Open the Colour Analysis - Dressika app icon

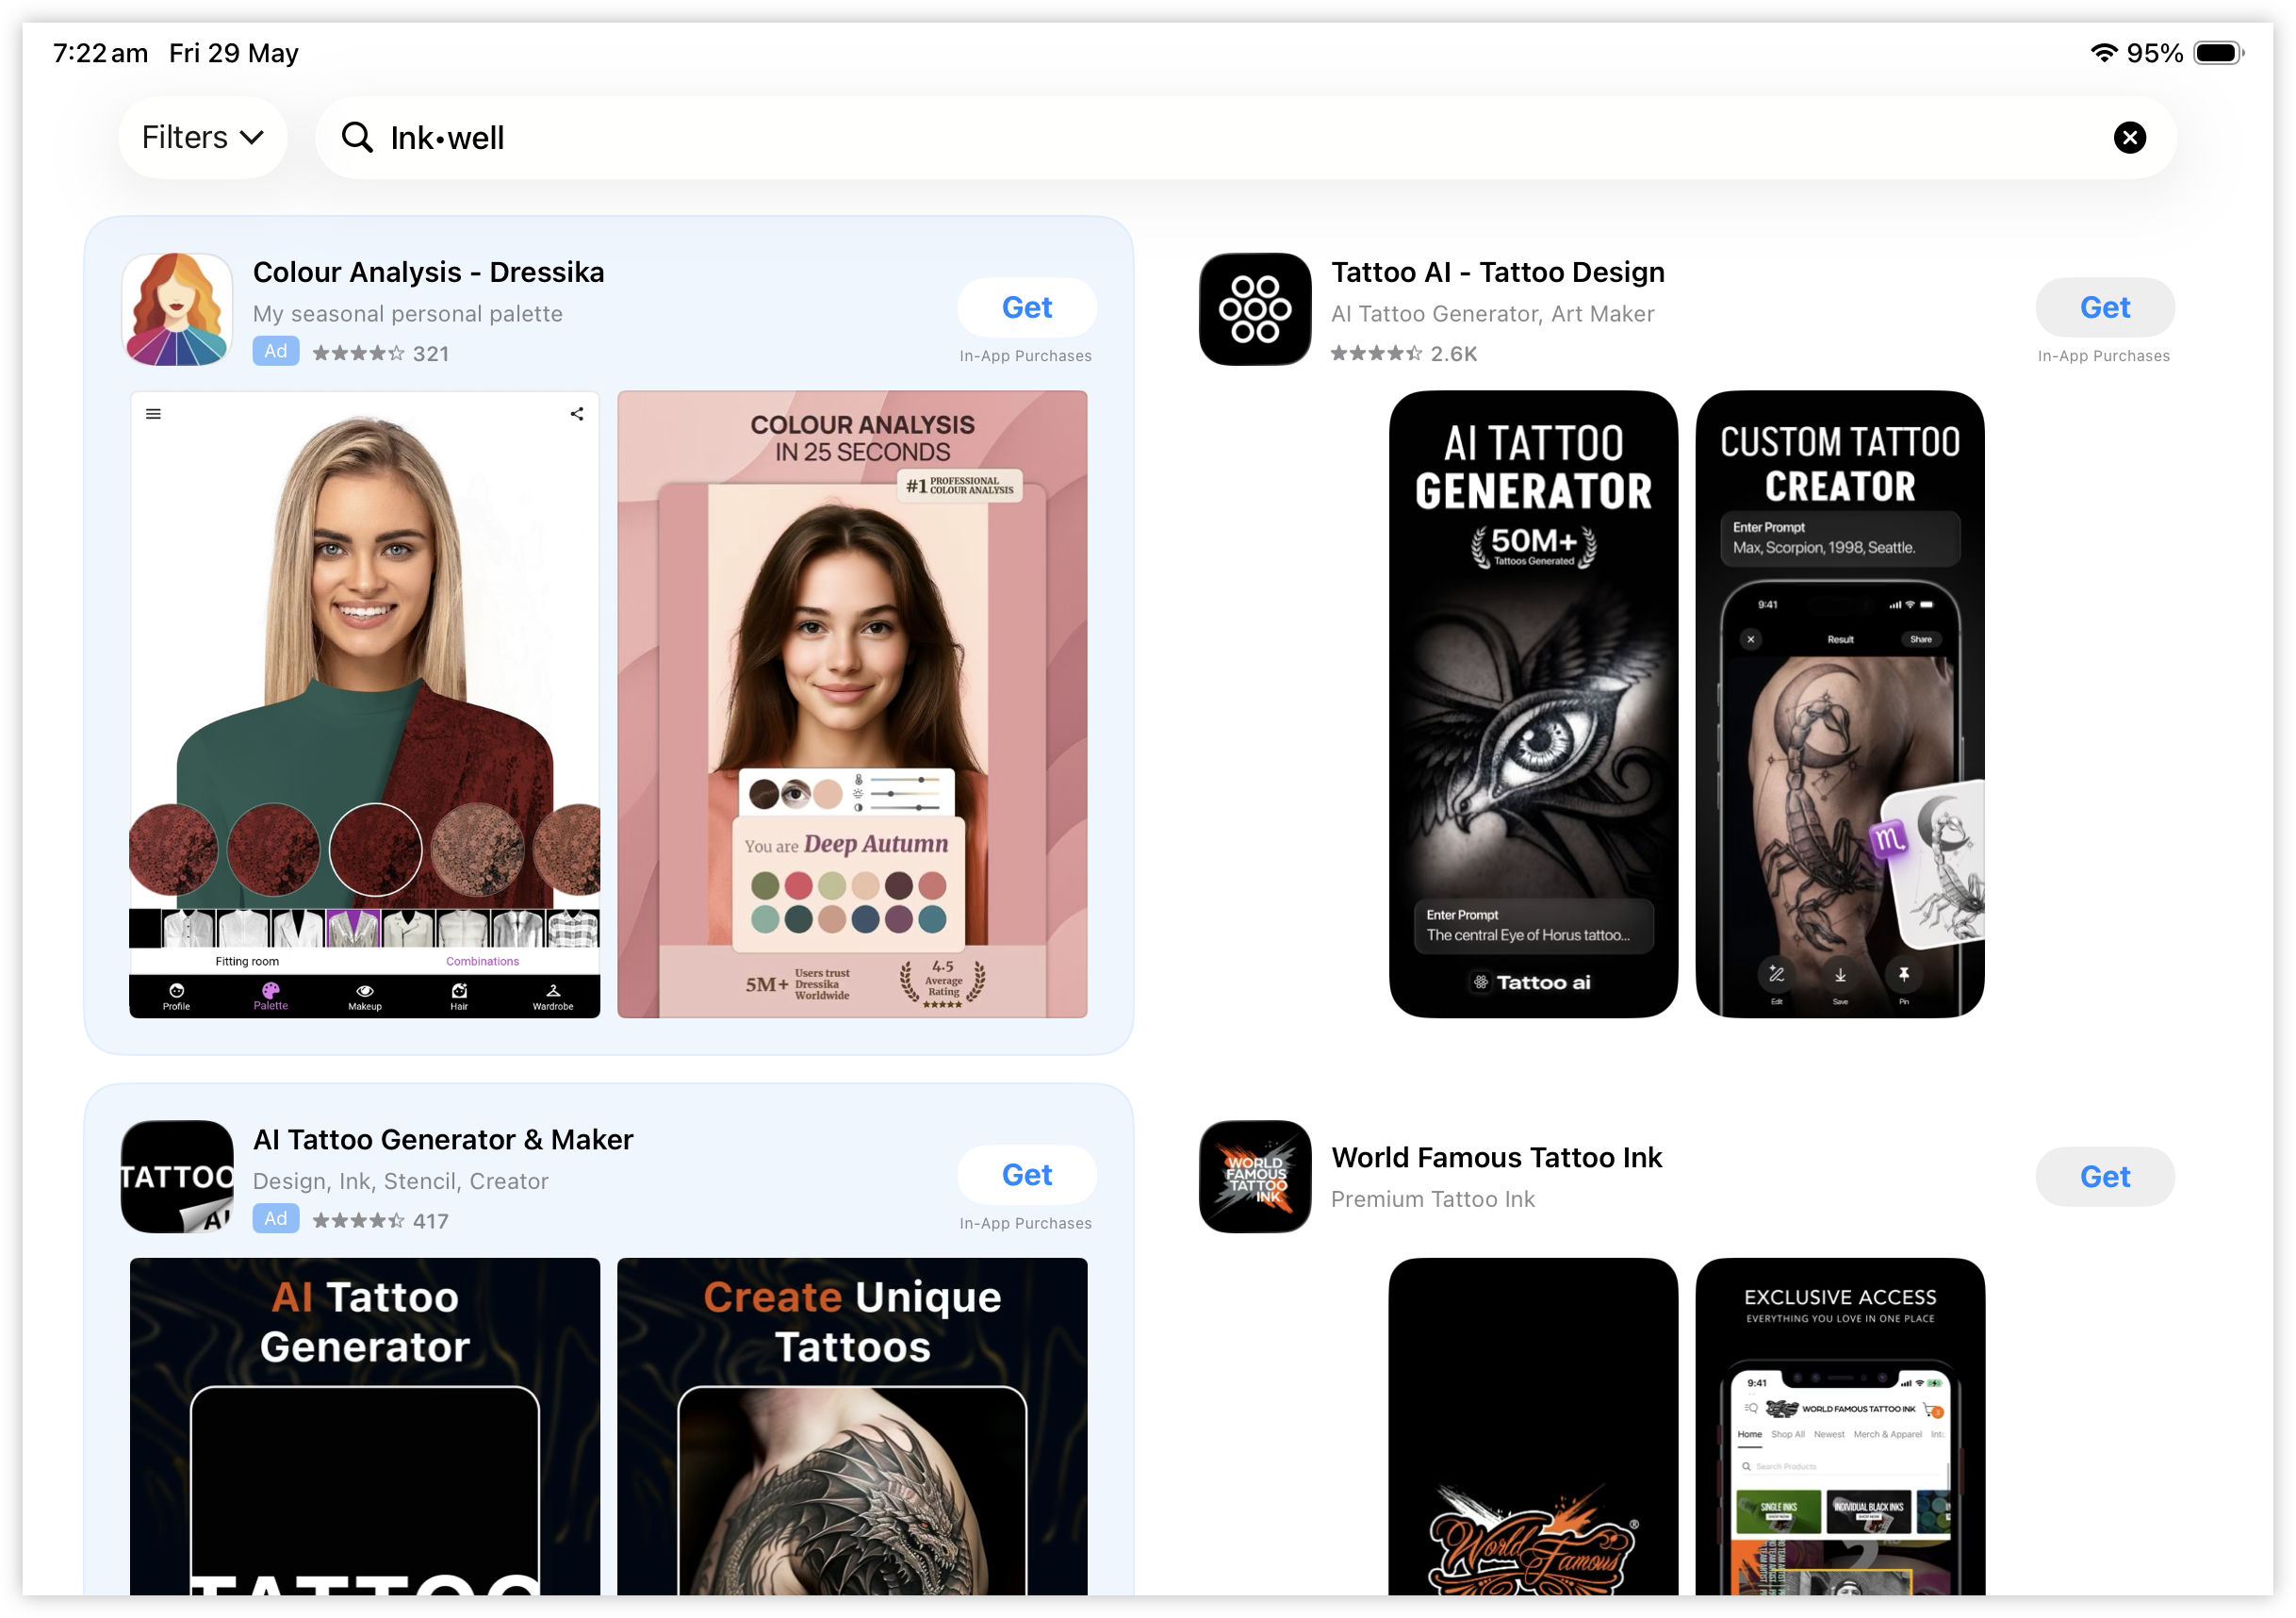pos(177,309)
